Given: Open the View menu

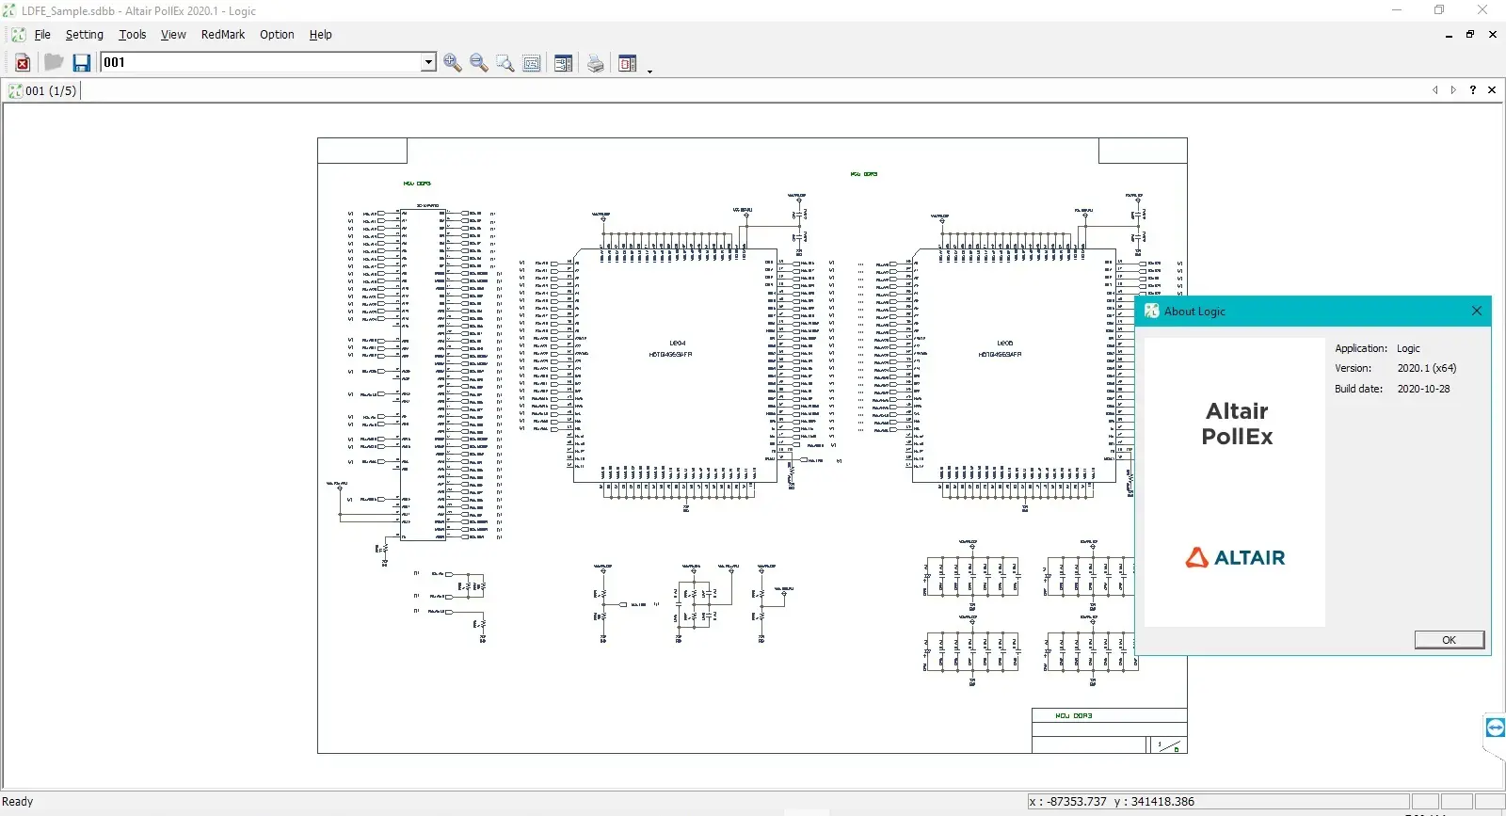Looking at the screenshot, I should point(173,35).
